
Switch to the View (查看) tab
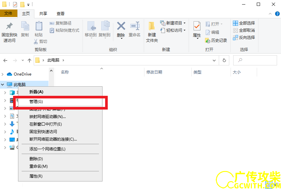coord(60,14)
